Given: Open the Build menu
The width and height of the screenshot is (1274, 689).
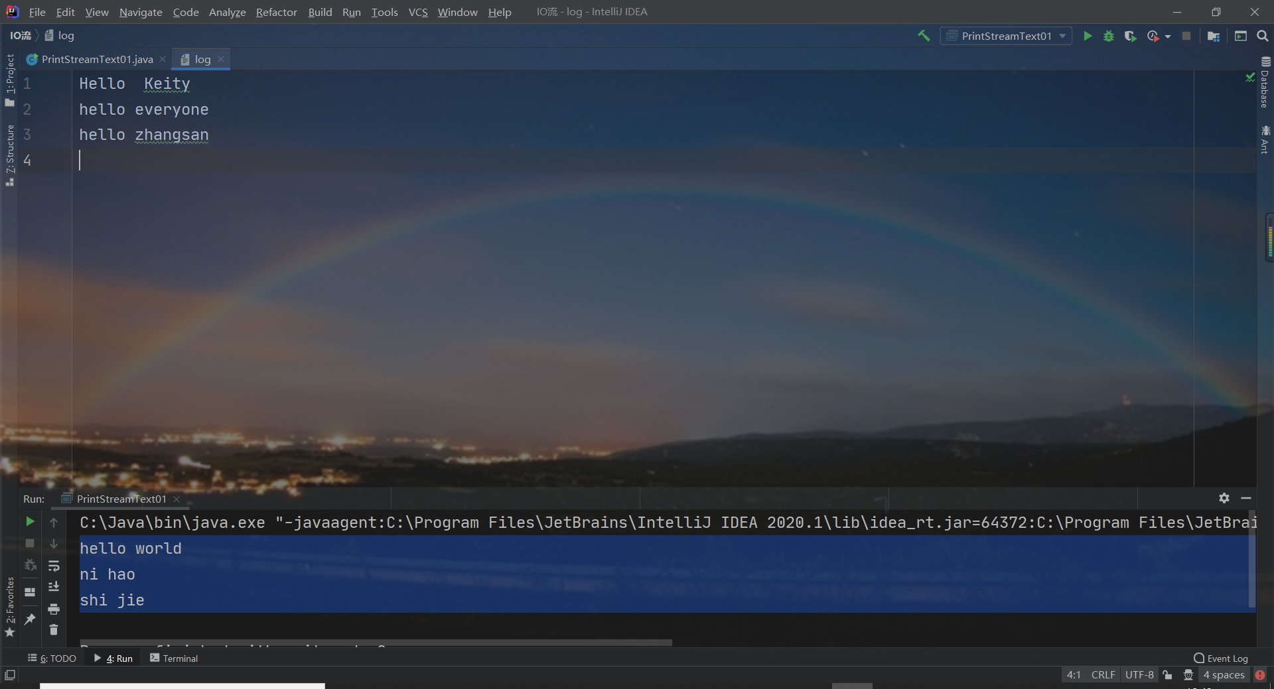Looking at the screenshot, I should 320,12.
